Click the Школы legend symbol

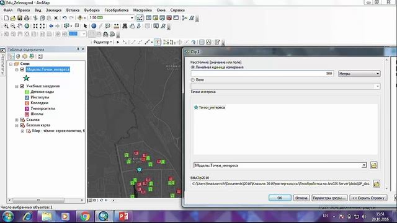pos(27,114)
